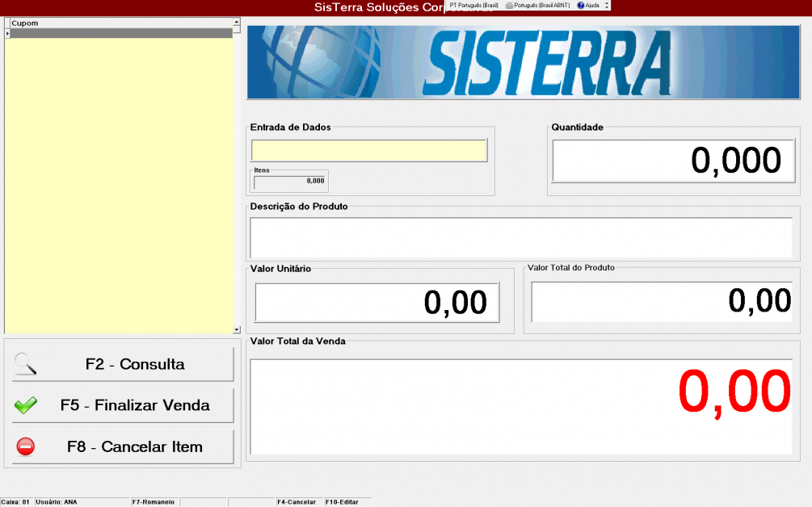Open PT Português (Brasil) language selector
Image resolution: width=812 pixels, height=507 pixels.
473,5
